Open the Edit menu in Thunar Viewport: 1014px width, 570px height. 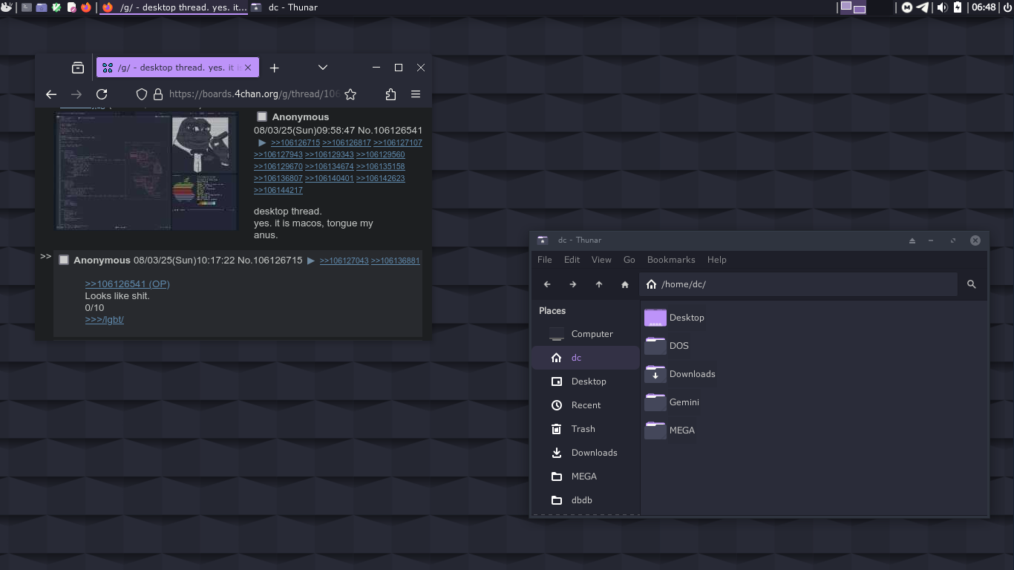[x=572, y=260]
